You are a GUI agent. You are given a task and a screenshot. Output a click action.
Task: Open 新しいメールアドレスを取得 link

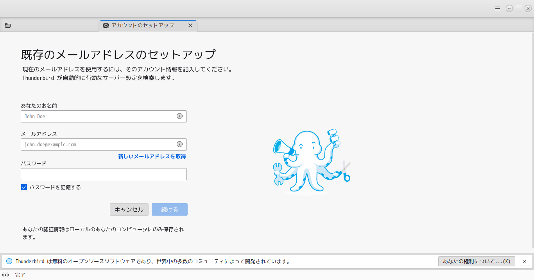[x=152, y=156]
